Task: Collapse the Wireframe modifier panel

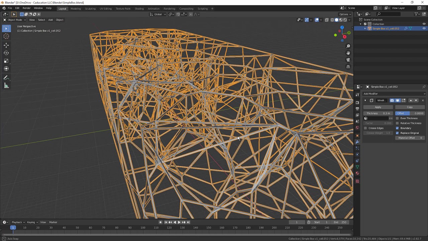Action: coord(365,100)
